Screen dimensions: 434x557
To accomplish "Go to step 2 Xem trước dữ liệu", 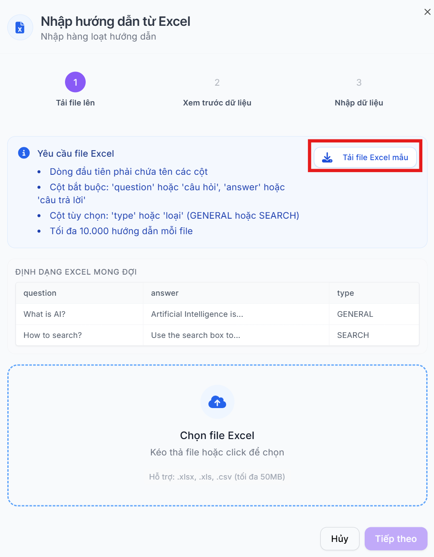I will coord(217,82).
